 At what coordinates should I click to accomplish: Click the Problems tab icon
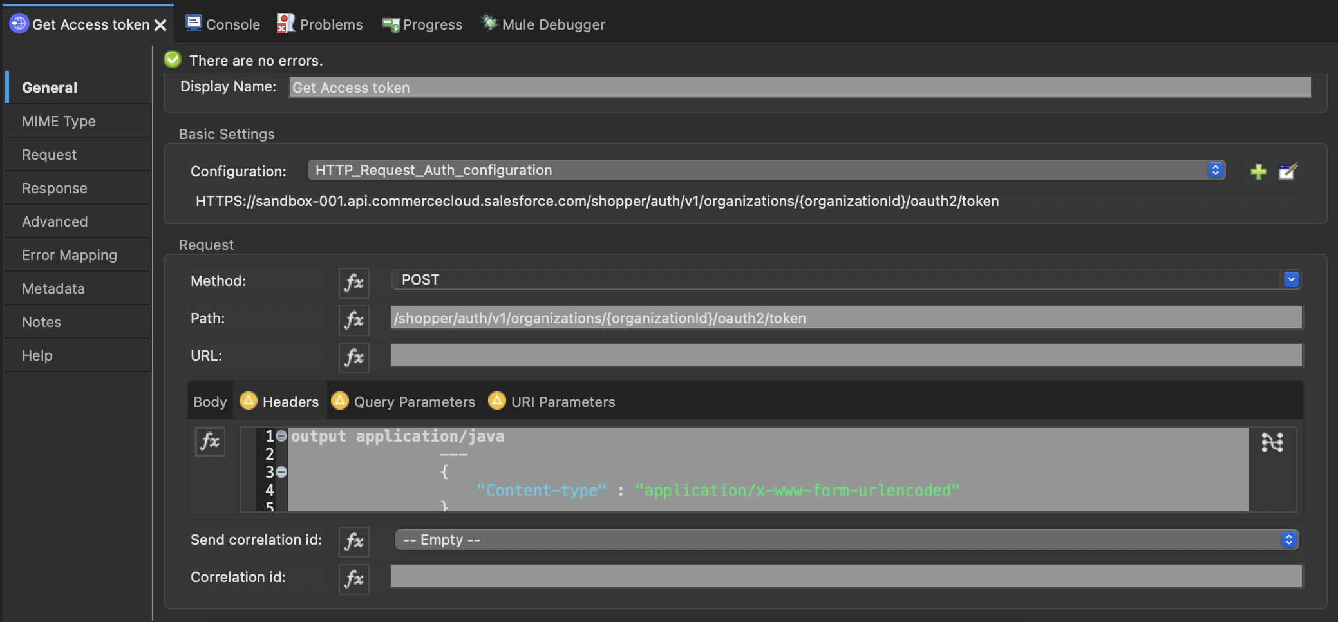(285, 24)
